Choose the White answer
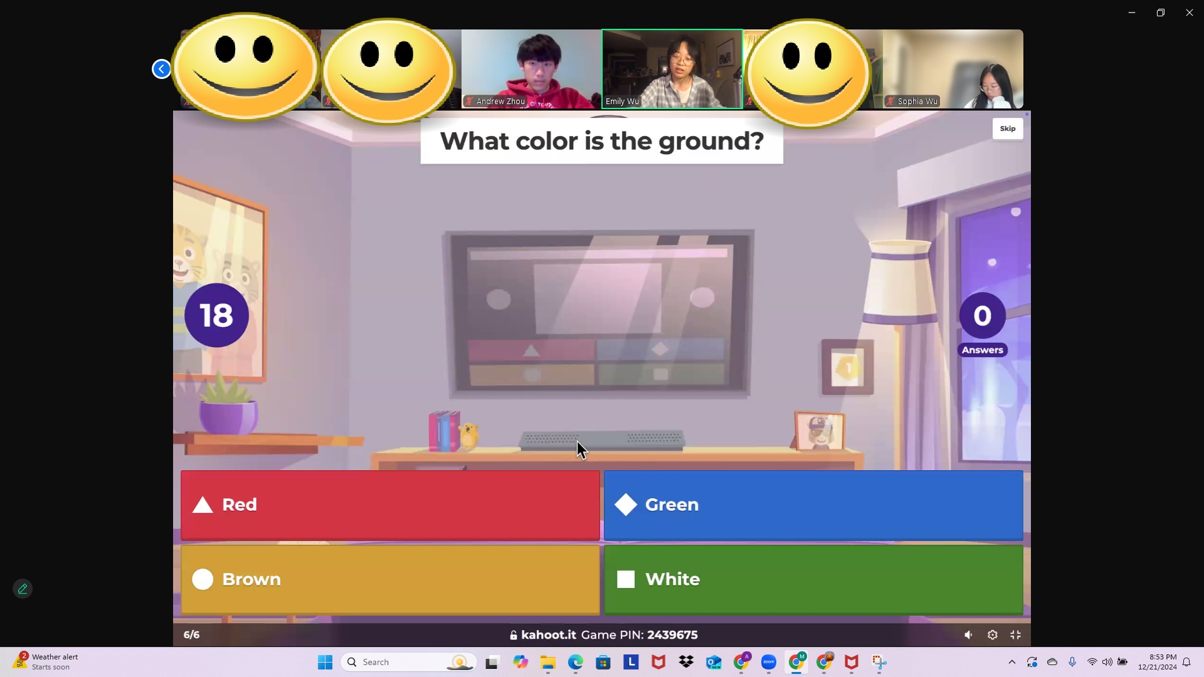Screen dimensions: 1204x677 [813, 579]
